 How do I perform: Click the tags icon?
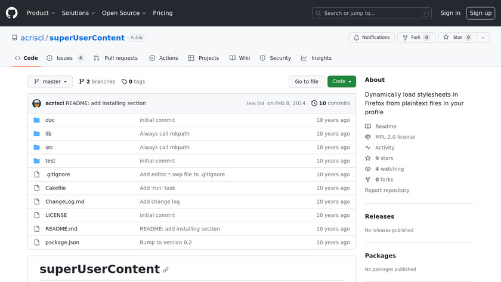pos(124,82)
